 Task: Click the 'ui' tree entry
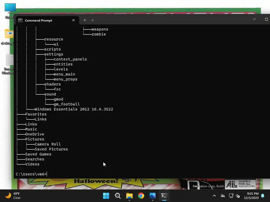(x=56, y=44)
